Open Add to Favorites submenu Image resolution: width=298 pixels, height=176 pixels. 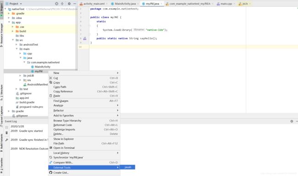84,116
